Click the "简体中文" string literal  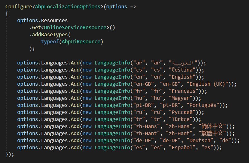pyautogui.click(x=212, y=126)
